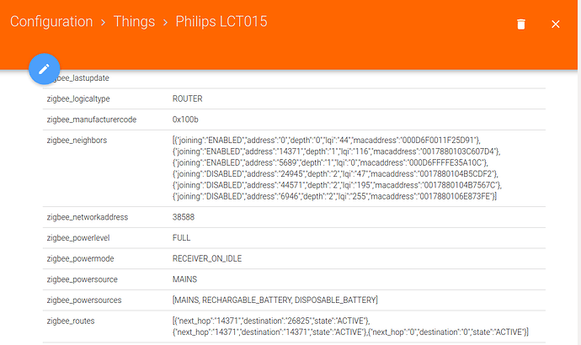Select the power sources list with RECHARGABLE_BATTERY
This screenshot has width=581, height=345.
point(275,300)
